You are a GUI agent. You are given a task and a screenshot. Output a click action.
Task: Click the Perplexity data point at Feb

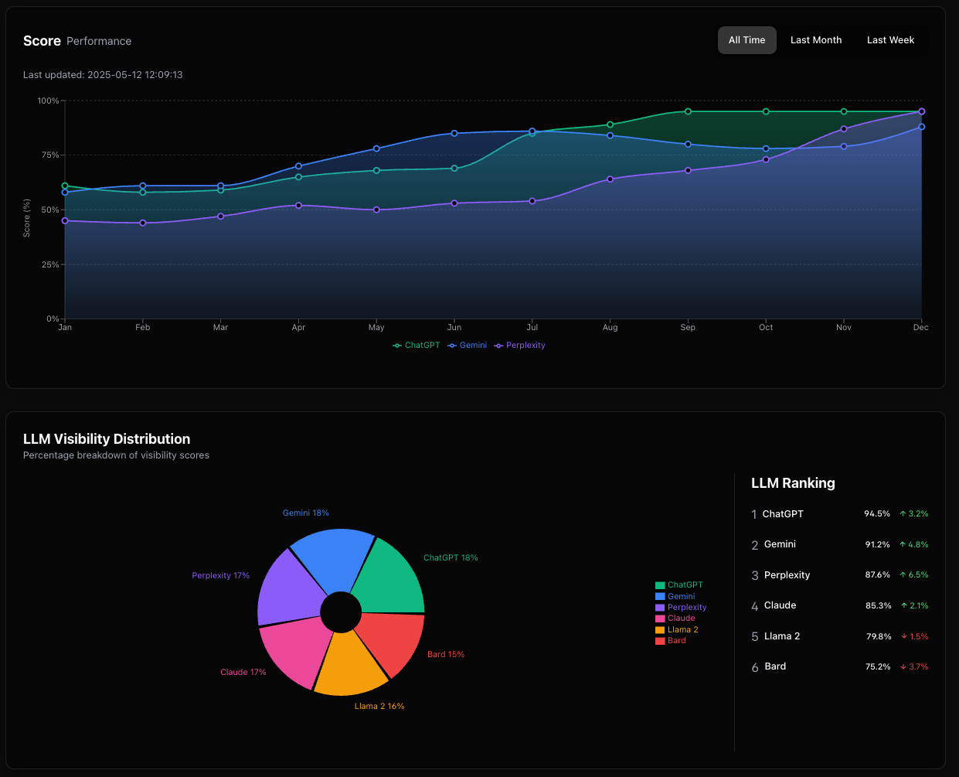143,223
